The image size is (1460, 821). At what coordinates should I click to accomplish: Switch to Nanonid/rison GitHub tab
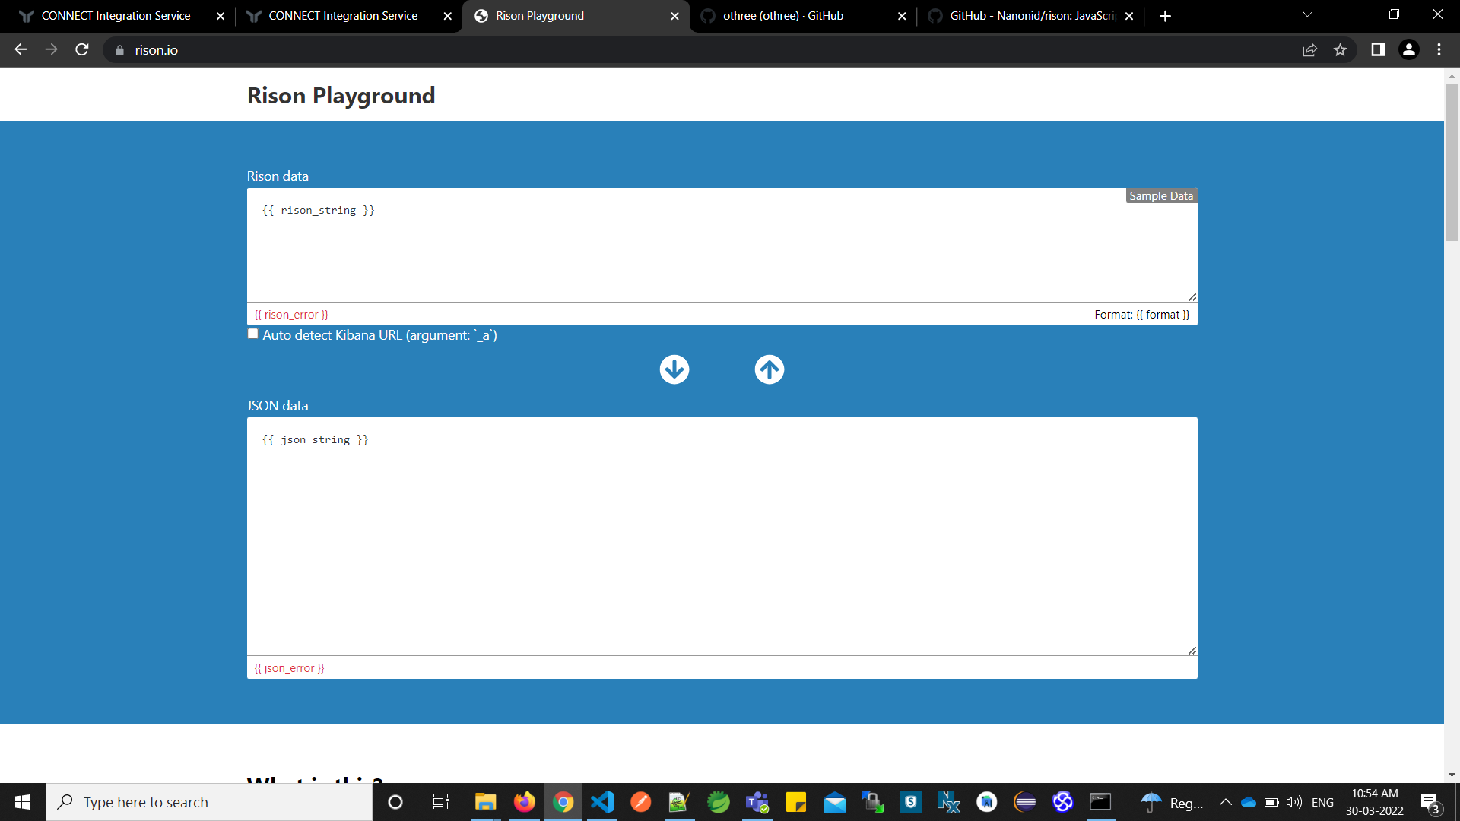1030,16
